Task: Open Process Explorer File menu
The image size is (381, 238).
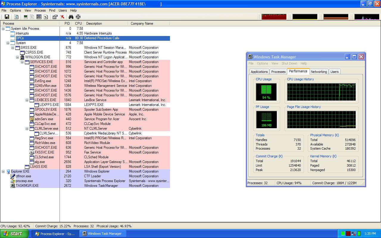Action: [4, 10]
